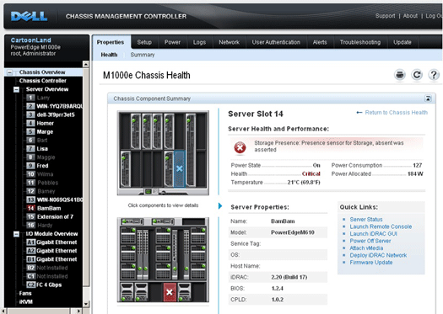This screenshot has height=314, width=443.
Task: Click the Critical health status value
Action: tap(311, 174)
